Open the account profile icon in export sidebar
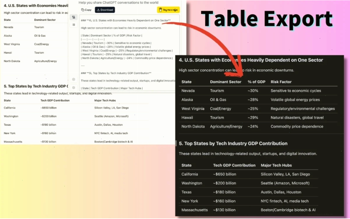This screenshot has width=350, height=219. (x=73, y=79)
